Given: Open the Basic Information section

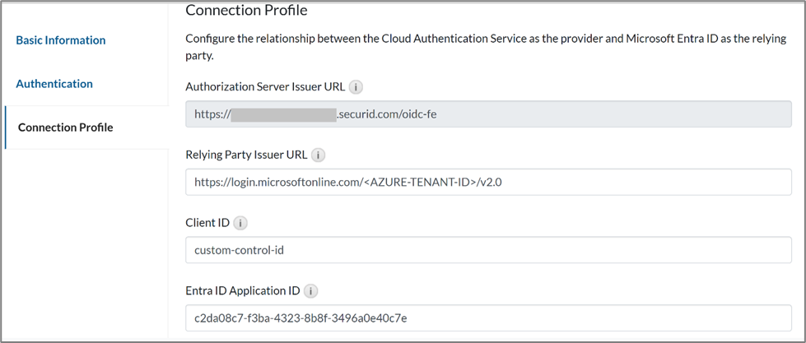Looking at the screenshot, I should pyautogui.click(x=61, y=40).
